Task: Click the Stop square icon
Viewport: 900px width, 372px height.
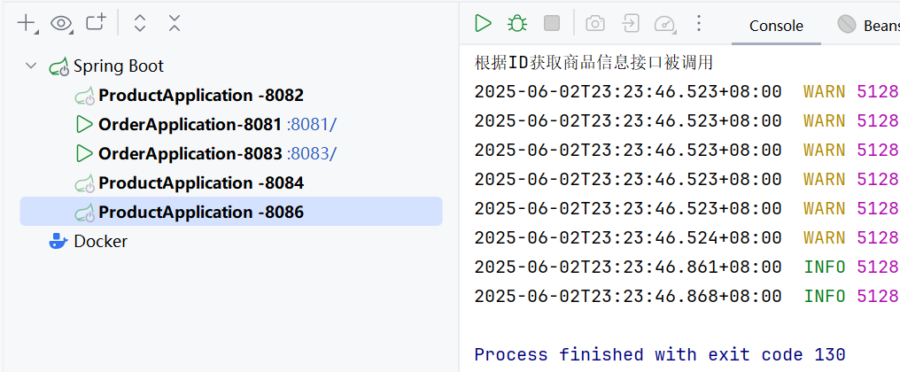Action: point(552,24)
